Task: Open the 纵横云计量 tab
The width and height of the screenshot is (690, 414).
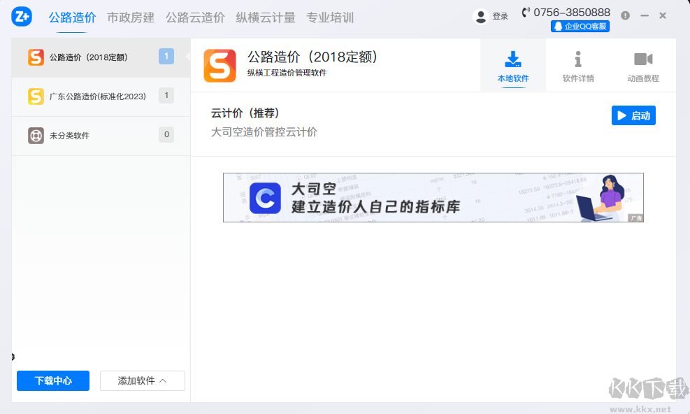Action: 266,17
